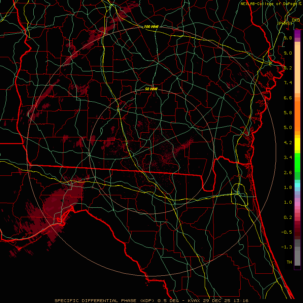Click the -0.5 value on the legend

pyautogui.click(x=287, y=232)
